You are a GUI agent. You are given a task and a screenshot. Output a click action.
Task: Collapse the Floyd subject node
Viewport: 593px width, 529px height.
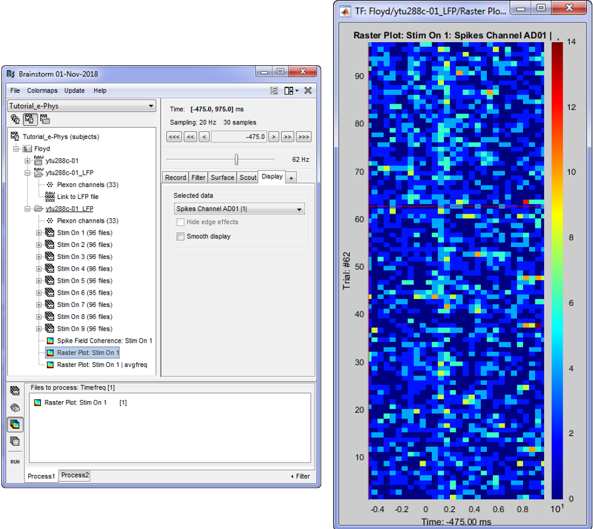(x=16, y=149)
